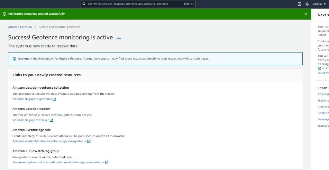The height and width of the screenshot is (170, 329).
Task: Click the info icon in the bookmark notice
Action: [14, 59]
